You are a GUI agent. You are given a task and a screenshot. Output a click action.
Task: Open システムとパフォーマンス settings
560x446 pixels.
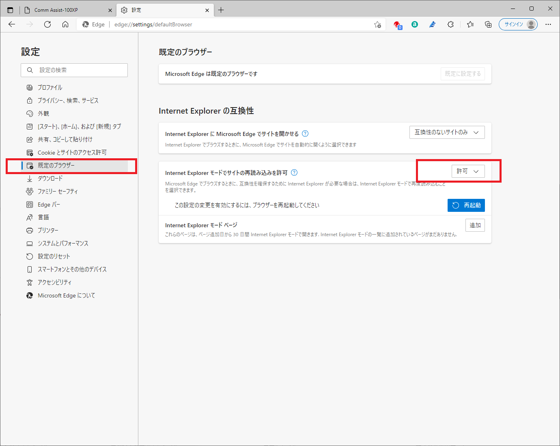(x=74, y=243)
